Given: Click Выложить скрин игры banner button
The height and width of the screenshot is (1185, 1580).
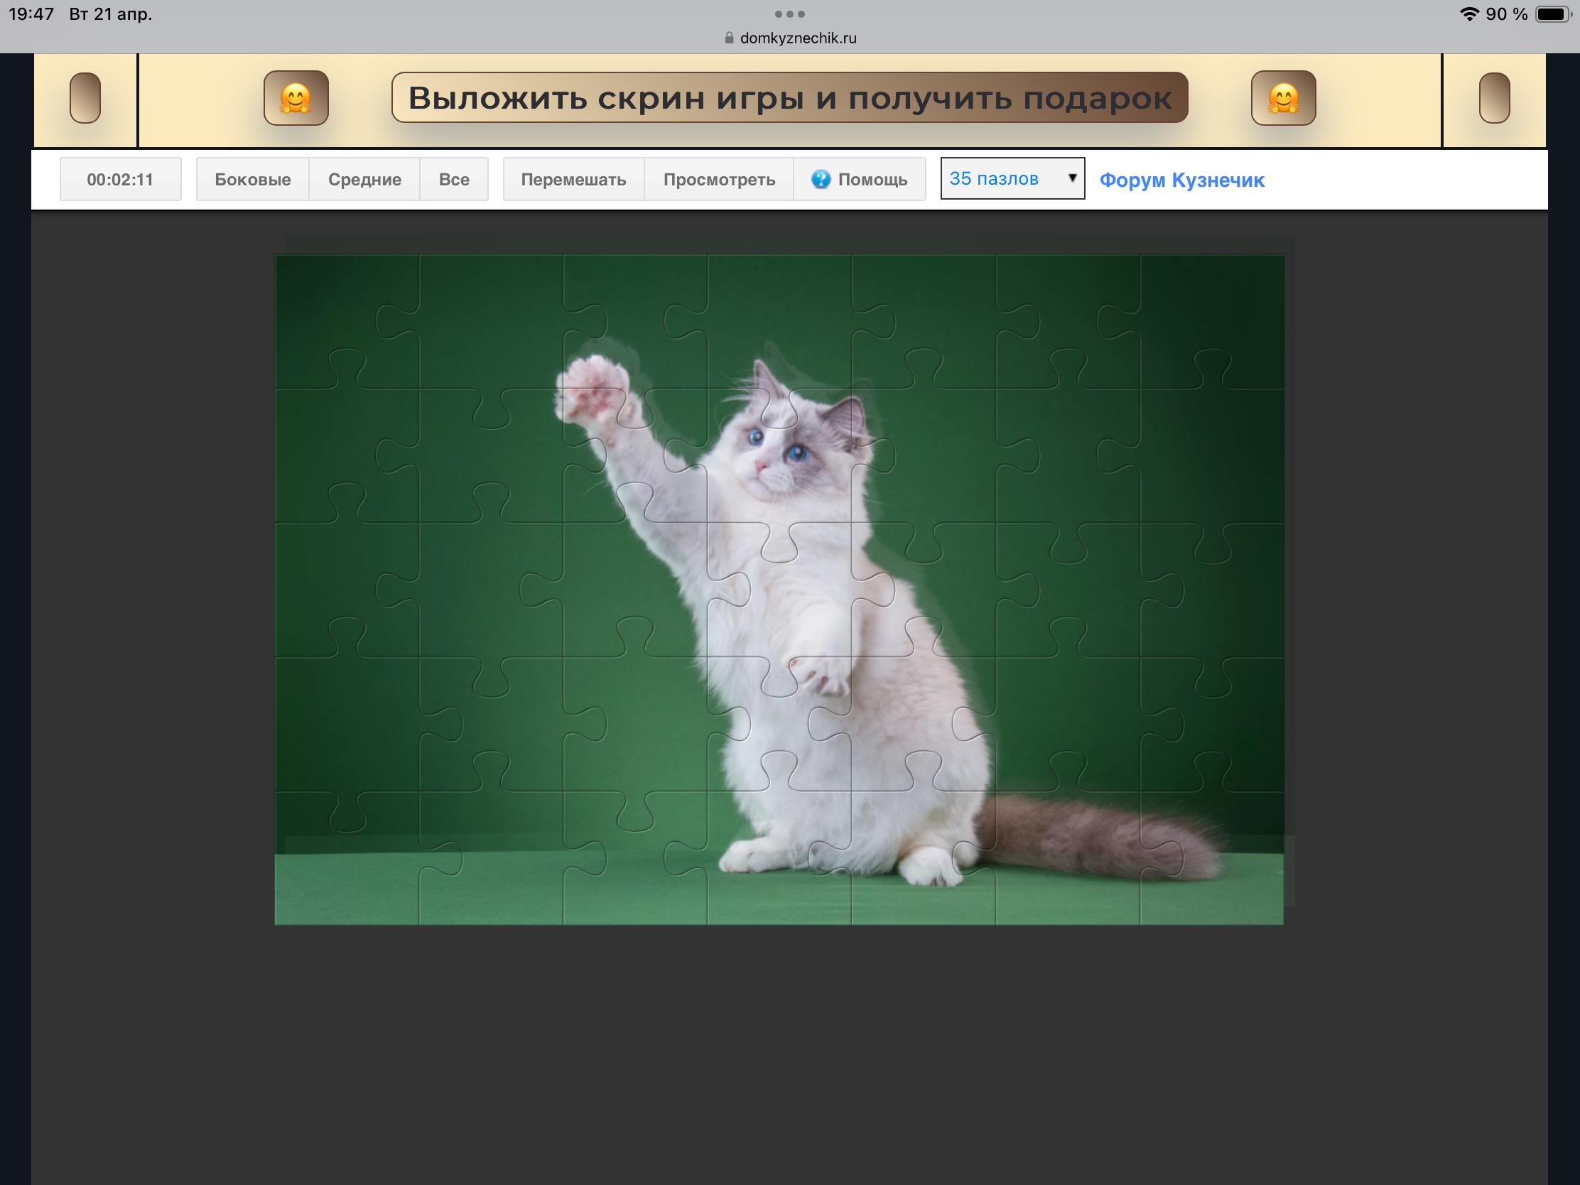Looking at the screenshot, I should [x=789, y=98].
